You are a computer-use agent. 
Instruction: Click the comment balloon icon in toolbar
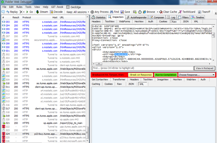[3, 12]
